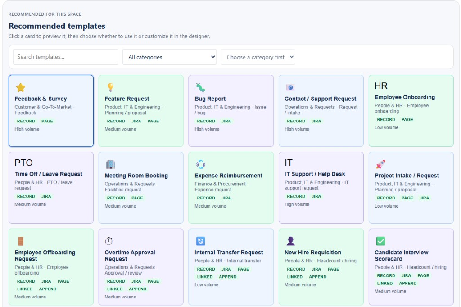Click the person icon on New Hire Requisition
Screen dimensions: 461x307
click(290, 241)
